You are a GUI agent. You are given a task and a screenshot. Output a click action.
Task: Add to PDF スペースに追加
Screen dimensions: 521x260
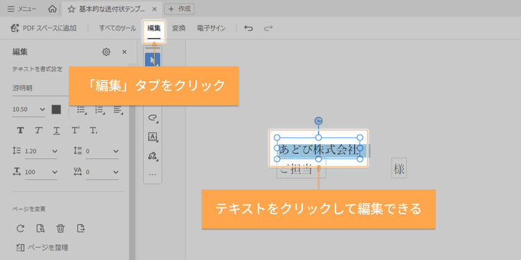pos(44,28)
